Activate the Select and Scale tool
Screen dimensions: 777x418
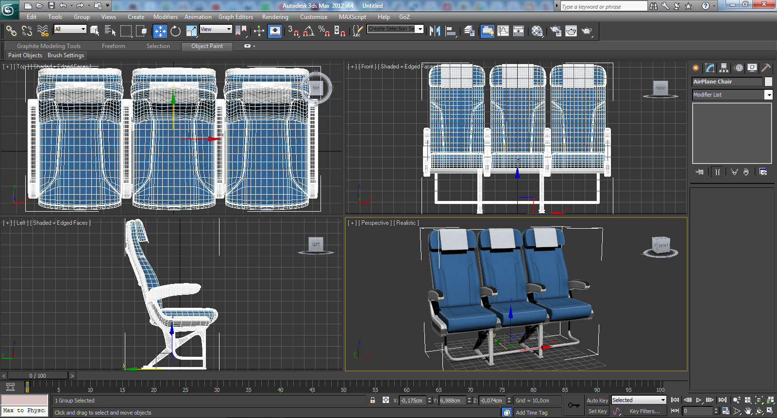[x=191, y=31]
